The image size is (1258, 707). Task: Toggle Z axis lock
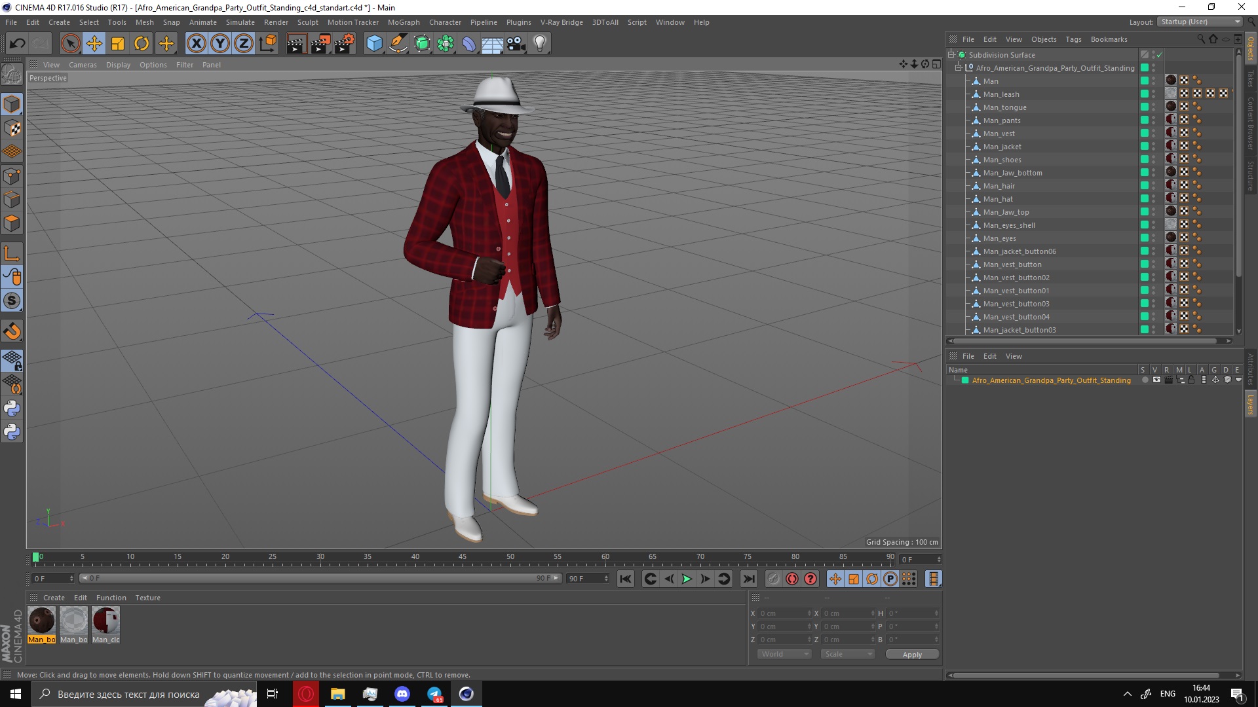click(x=244, y=44)
